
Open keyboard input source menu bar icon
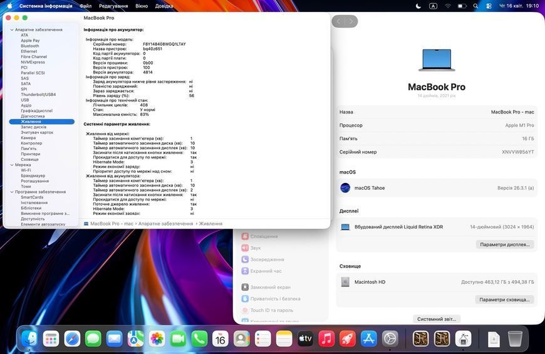pos(433,6)
